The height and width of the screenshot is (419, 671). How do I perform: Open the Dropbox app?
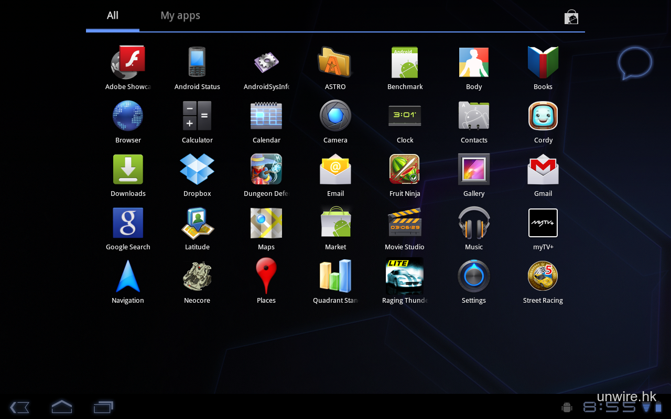click(x=197, y=170)
